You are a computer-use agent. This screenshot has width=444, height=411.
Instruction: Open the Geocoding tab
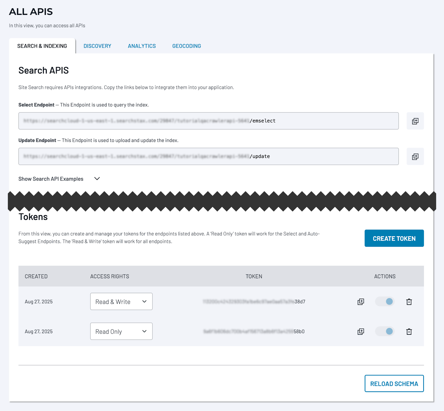186,46
